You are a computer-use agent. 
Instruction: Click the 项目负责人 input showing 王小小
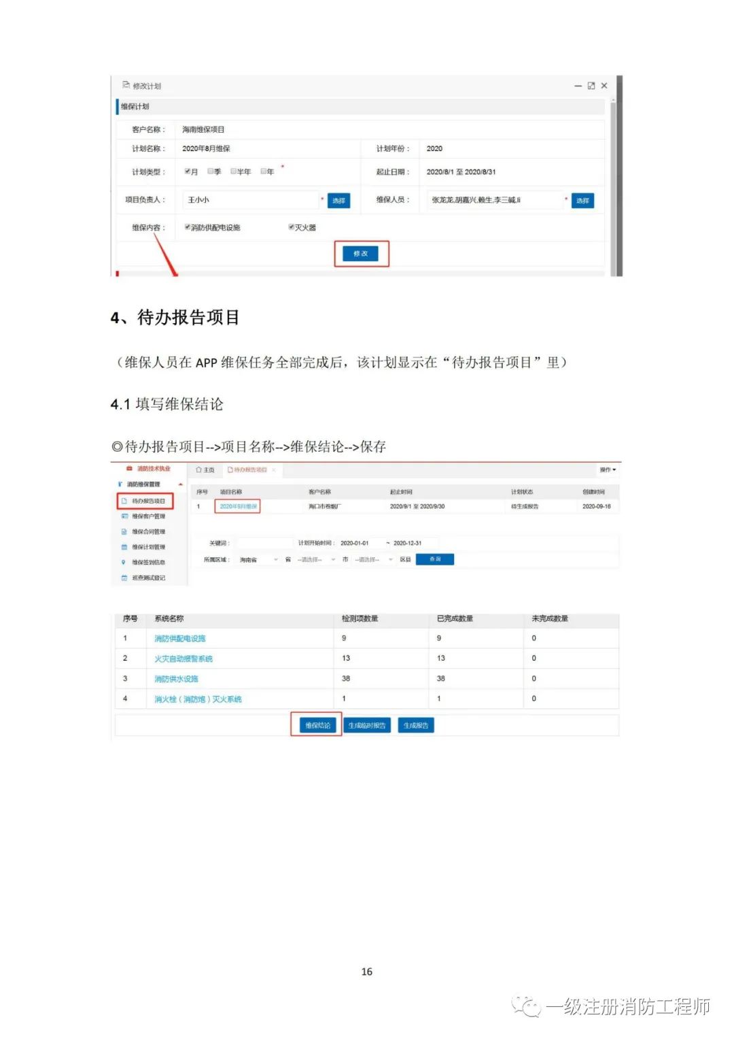(x=251, y=200)
